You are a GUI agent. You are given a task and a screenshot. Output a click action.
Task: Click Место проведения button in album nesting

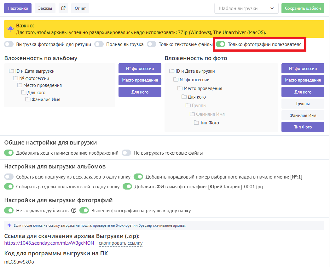(140, 80)
